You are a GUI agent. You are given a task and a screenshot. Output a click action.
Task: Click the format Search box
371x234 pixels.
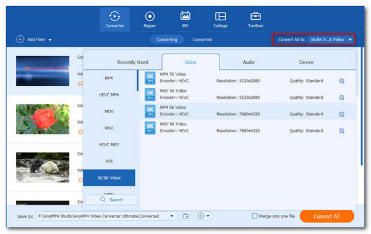(111, 199)
